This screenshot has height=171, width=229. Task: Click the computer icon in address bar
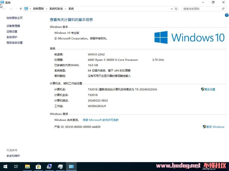pyautogui.click(x=26, y=9)
